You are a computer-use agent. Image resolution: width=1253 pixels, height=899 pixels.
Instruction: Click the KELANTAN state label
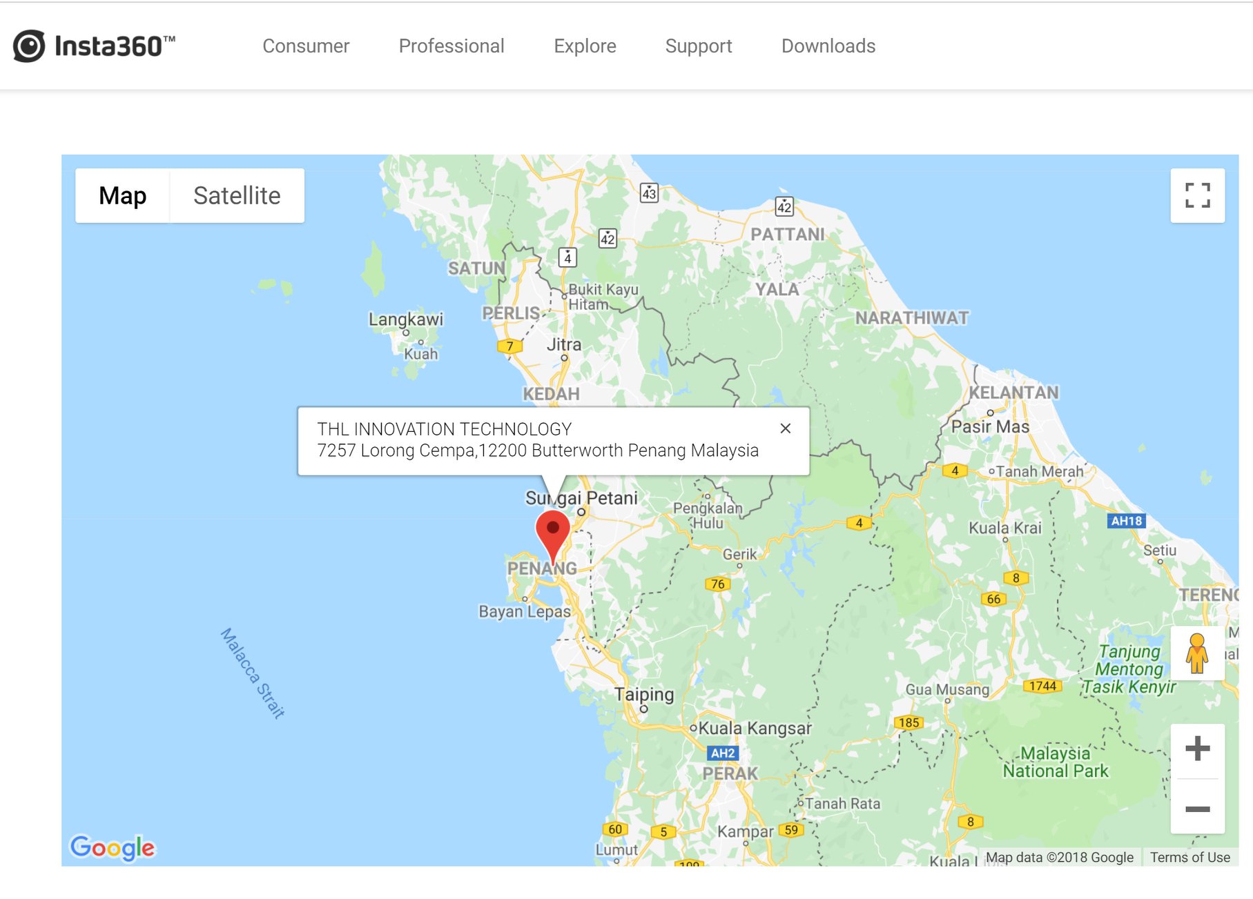1013,393
